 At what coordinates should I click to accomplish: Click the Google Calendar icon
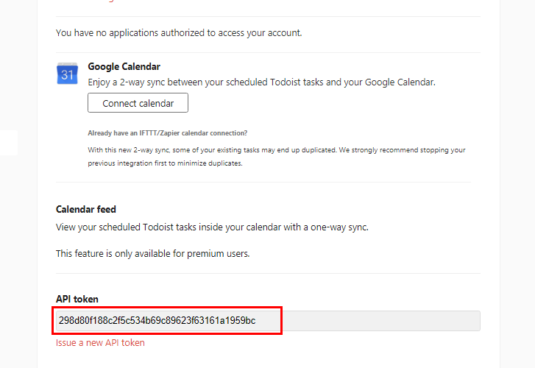tap(67, 74)
